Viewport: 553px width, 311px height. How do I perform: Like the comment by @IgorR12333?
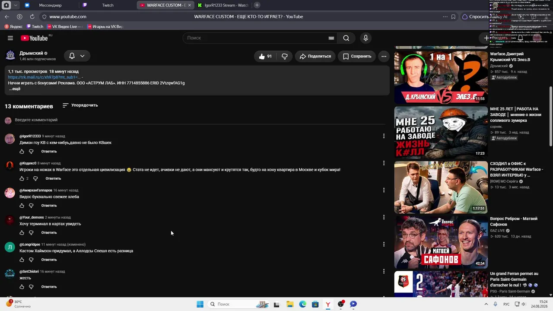[x=22, y=152]
